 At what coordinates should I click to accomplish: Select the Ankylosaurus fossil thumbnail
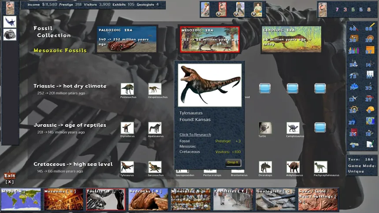293,167
